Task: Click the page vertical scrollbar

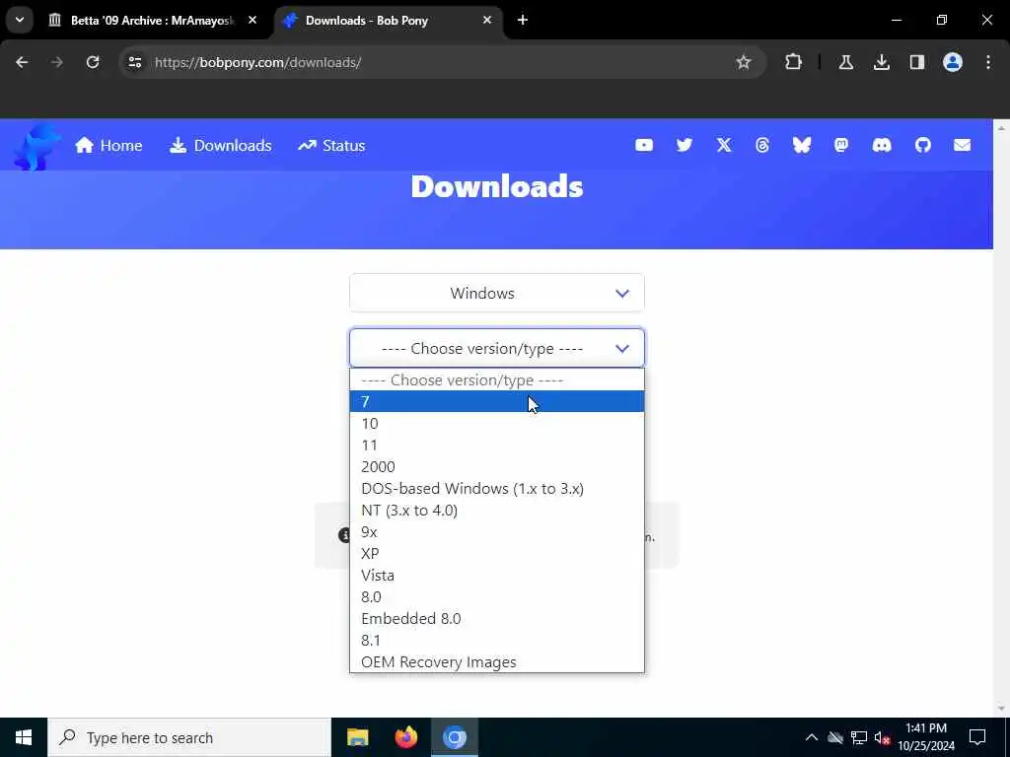Action: click(x=1001, y=418)
